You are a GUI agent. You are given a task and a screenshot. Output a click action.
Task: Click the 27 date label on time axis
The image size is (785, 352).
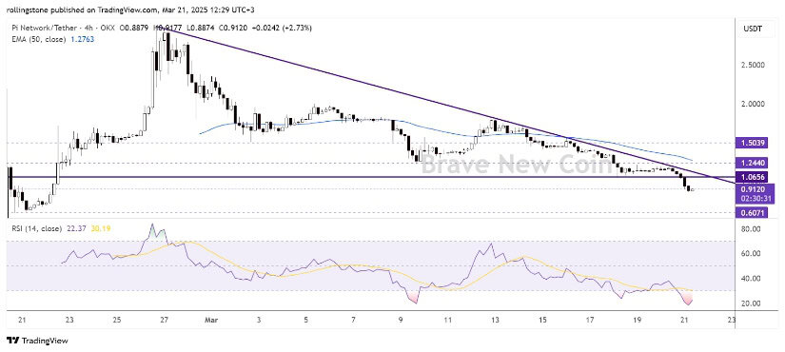[x=165, y=320]
